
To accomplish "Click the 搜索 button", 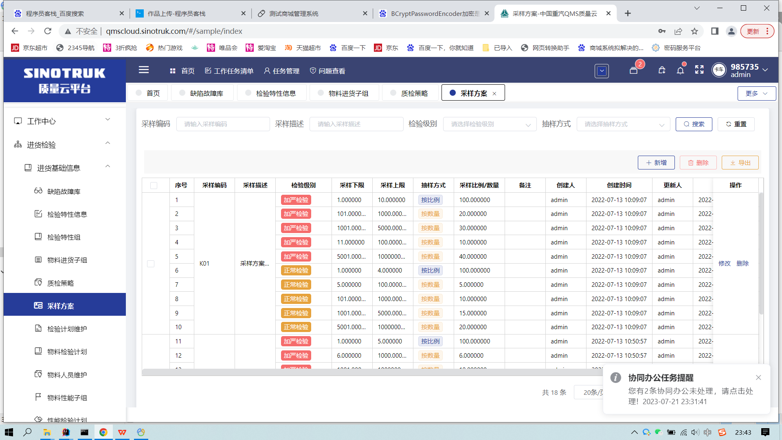I will [694, 124].
